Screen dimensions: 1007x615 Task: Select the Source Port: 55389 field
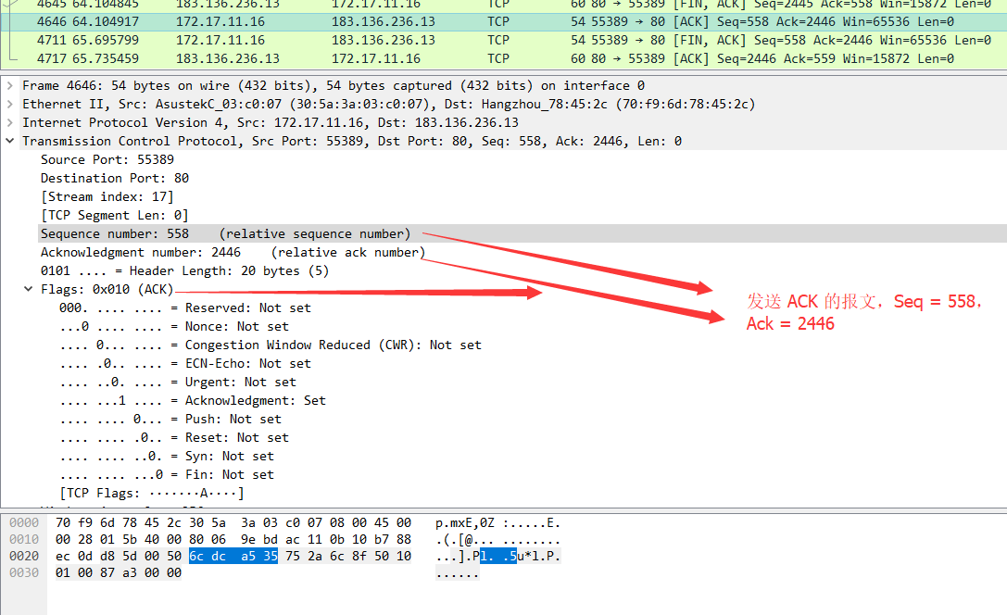(107, 159)
